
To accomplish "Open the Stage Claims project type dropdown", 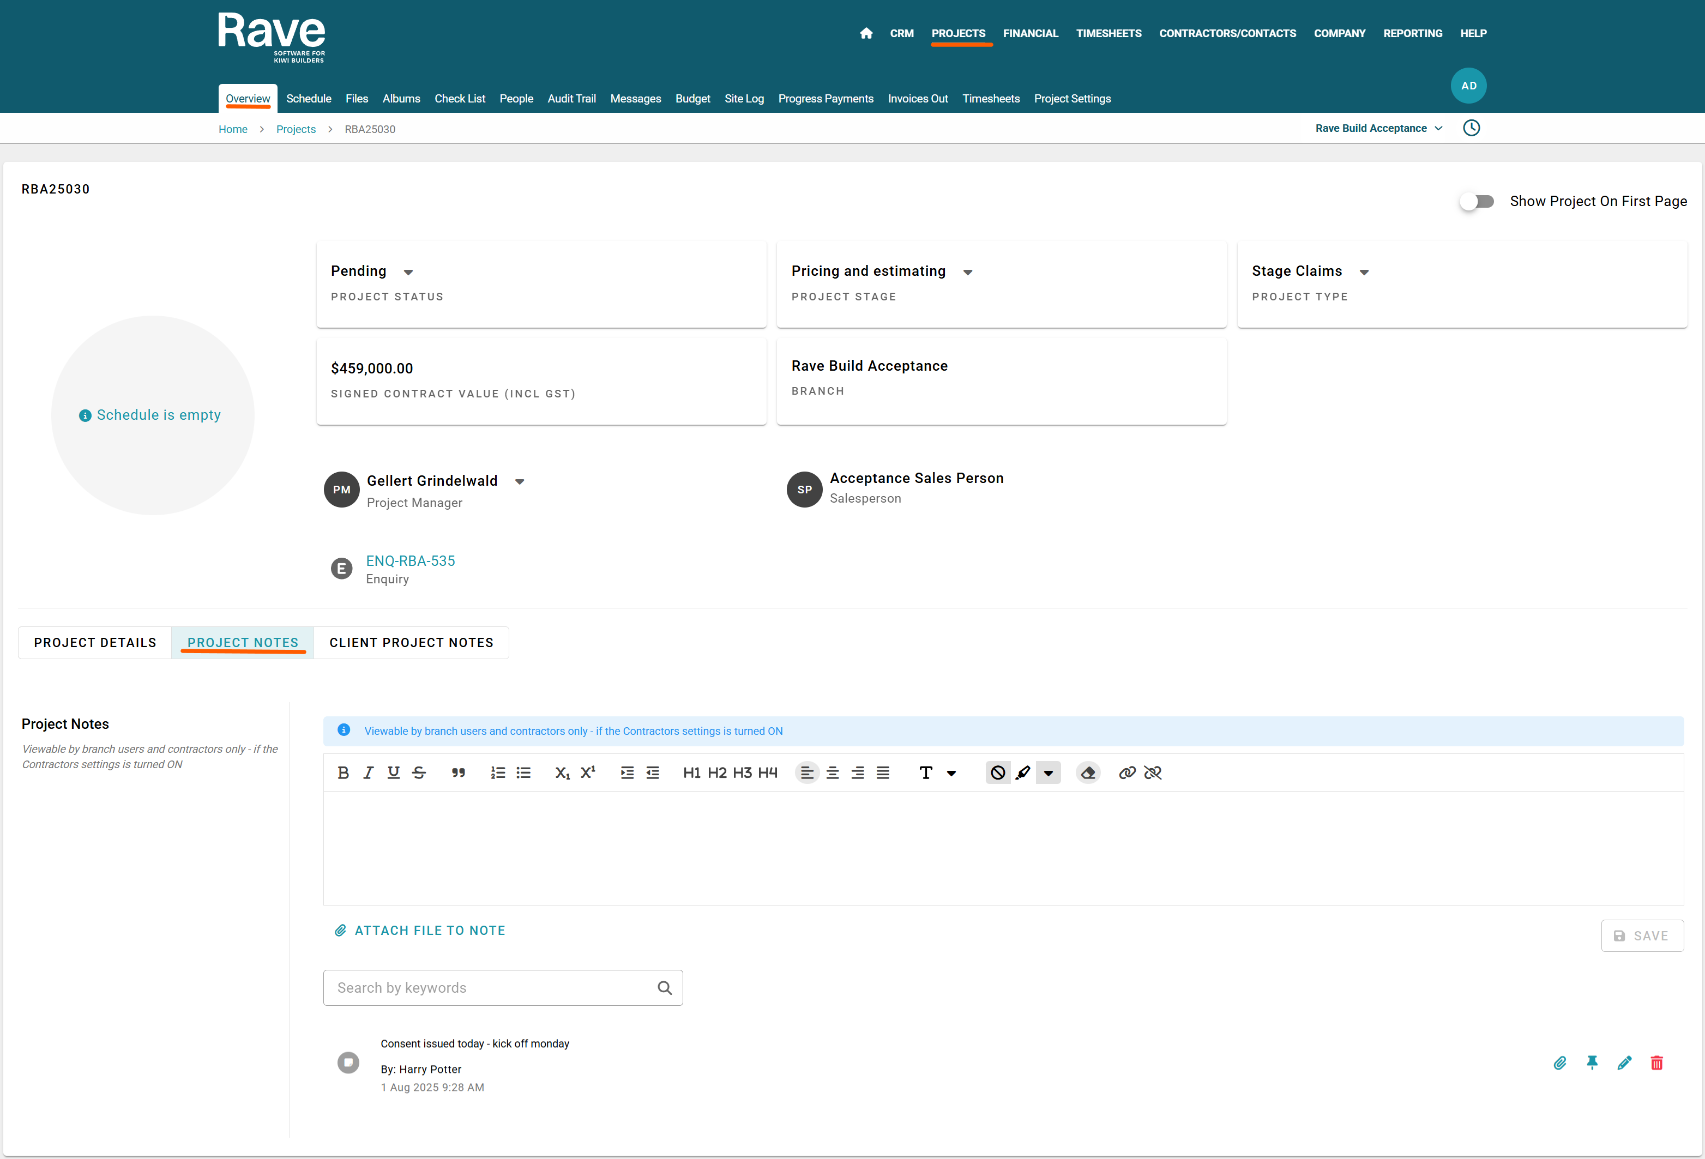I will click(x=1364, y=272).
